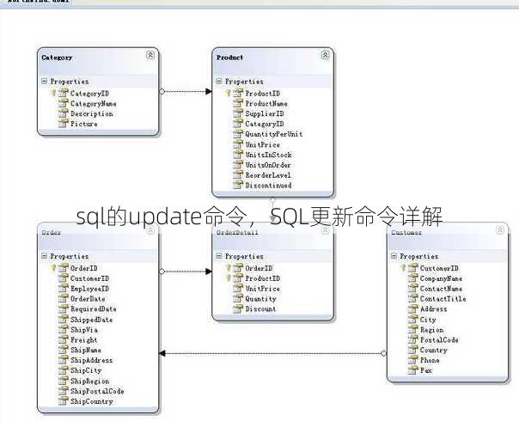Collapse the Customer entity with its chevron button
Screen dimensions: 519x421
pyautogui.click(x=500, y=229)
